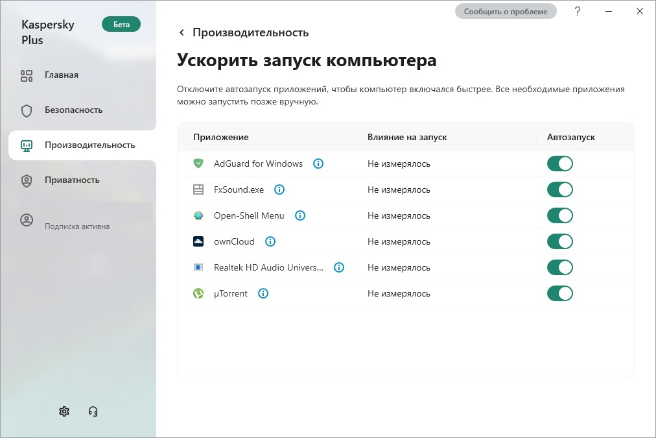This screenshot has height=438, width=656.
Task: Turn off Open-Shell Menu autostart
Action: tap(560, 215)
